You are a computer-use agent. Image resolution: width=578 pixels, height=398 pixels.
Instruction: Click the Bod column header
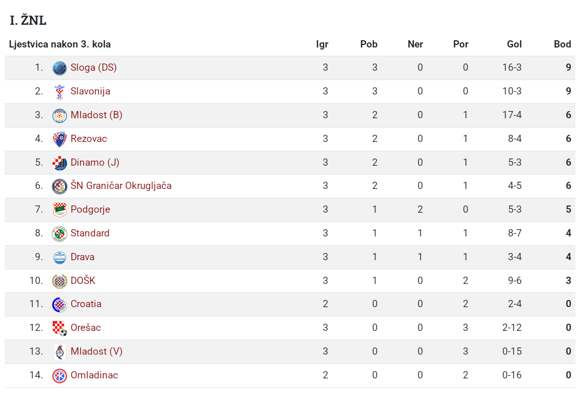coord(562,44)
